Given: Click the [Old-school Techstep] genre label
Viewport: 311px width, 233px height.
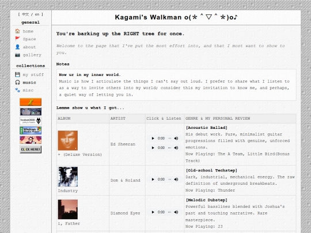Looking at the screenshot, I should 211,170.
